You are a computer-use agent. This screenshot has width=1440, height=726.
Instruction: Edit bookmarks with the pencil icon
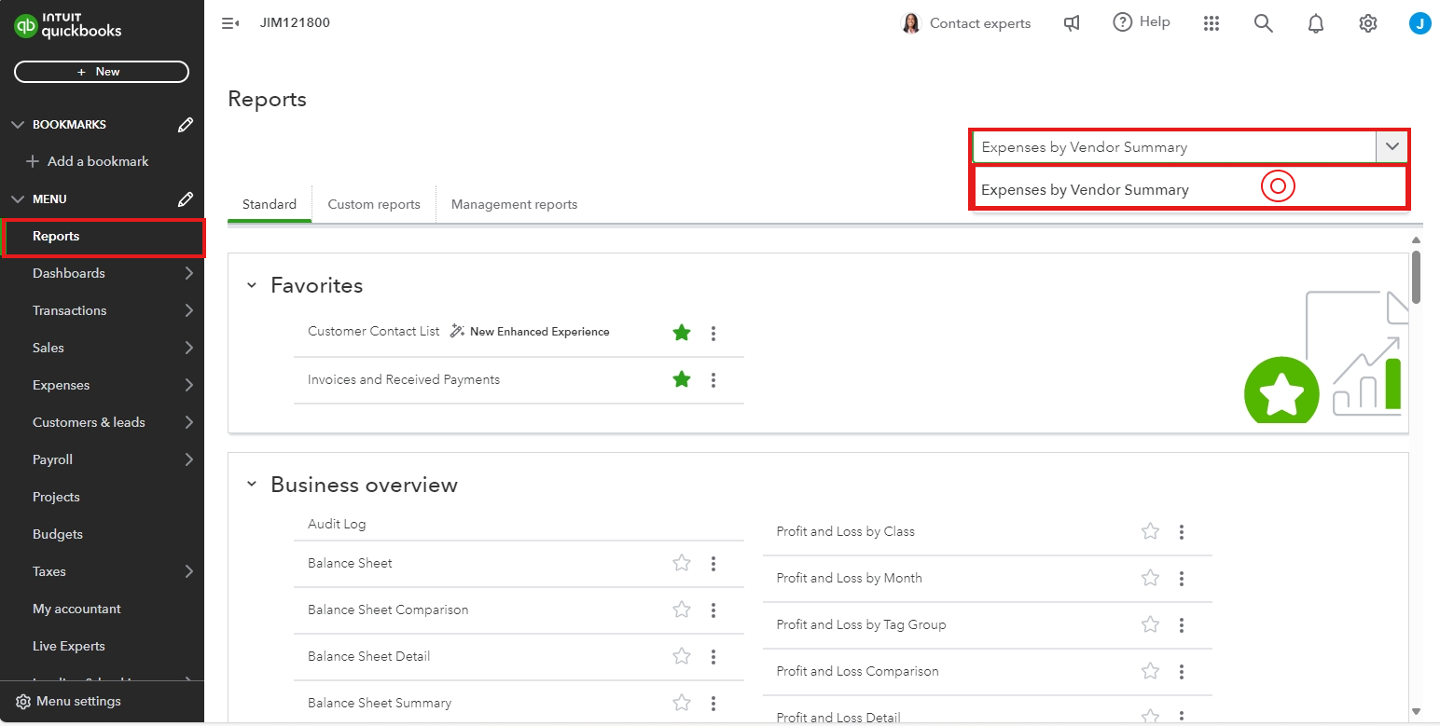click(x=186, y=125)
